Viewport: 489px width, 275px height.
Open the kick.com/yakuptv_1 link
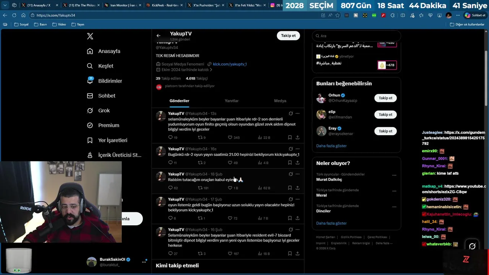pos(230,64)
